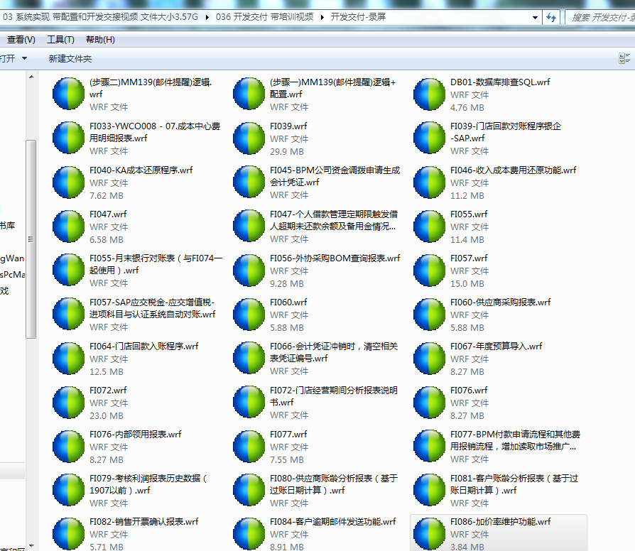Screen dimensions: 635x551
Task: Expand breadcrumb arrow before 开发交付-录屏
Action: pos(323,17)
